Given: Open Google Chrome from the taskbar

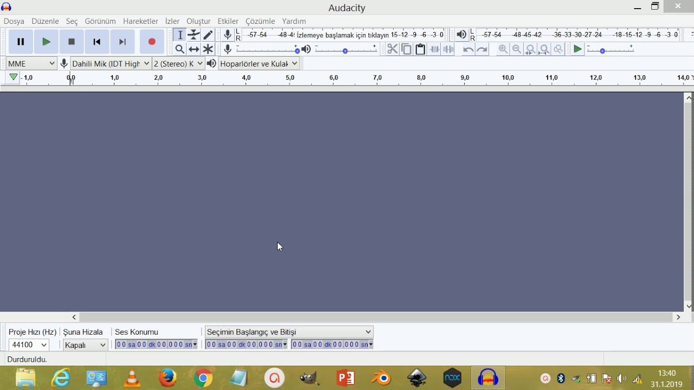Looking at the screenshot, I should click(203, 378).
